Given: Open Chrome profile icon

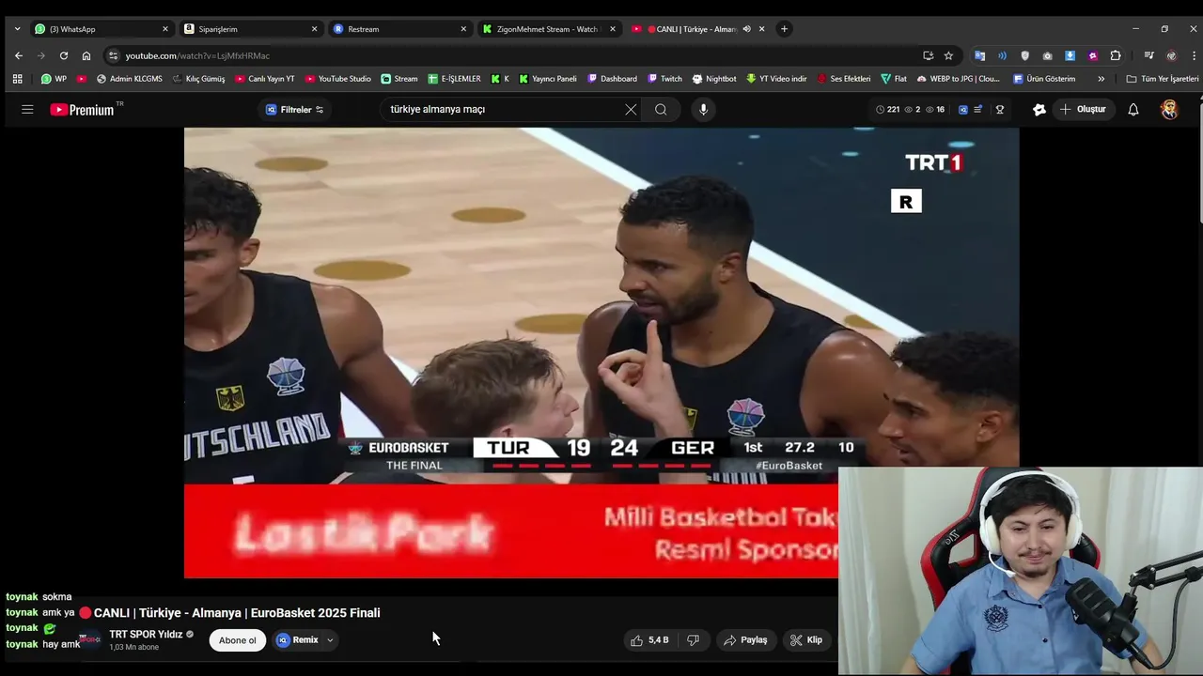Looking at the screenshot, I should tap(1171, 55).
